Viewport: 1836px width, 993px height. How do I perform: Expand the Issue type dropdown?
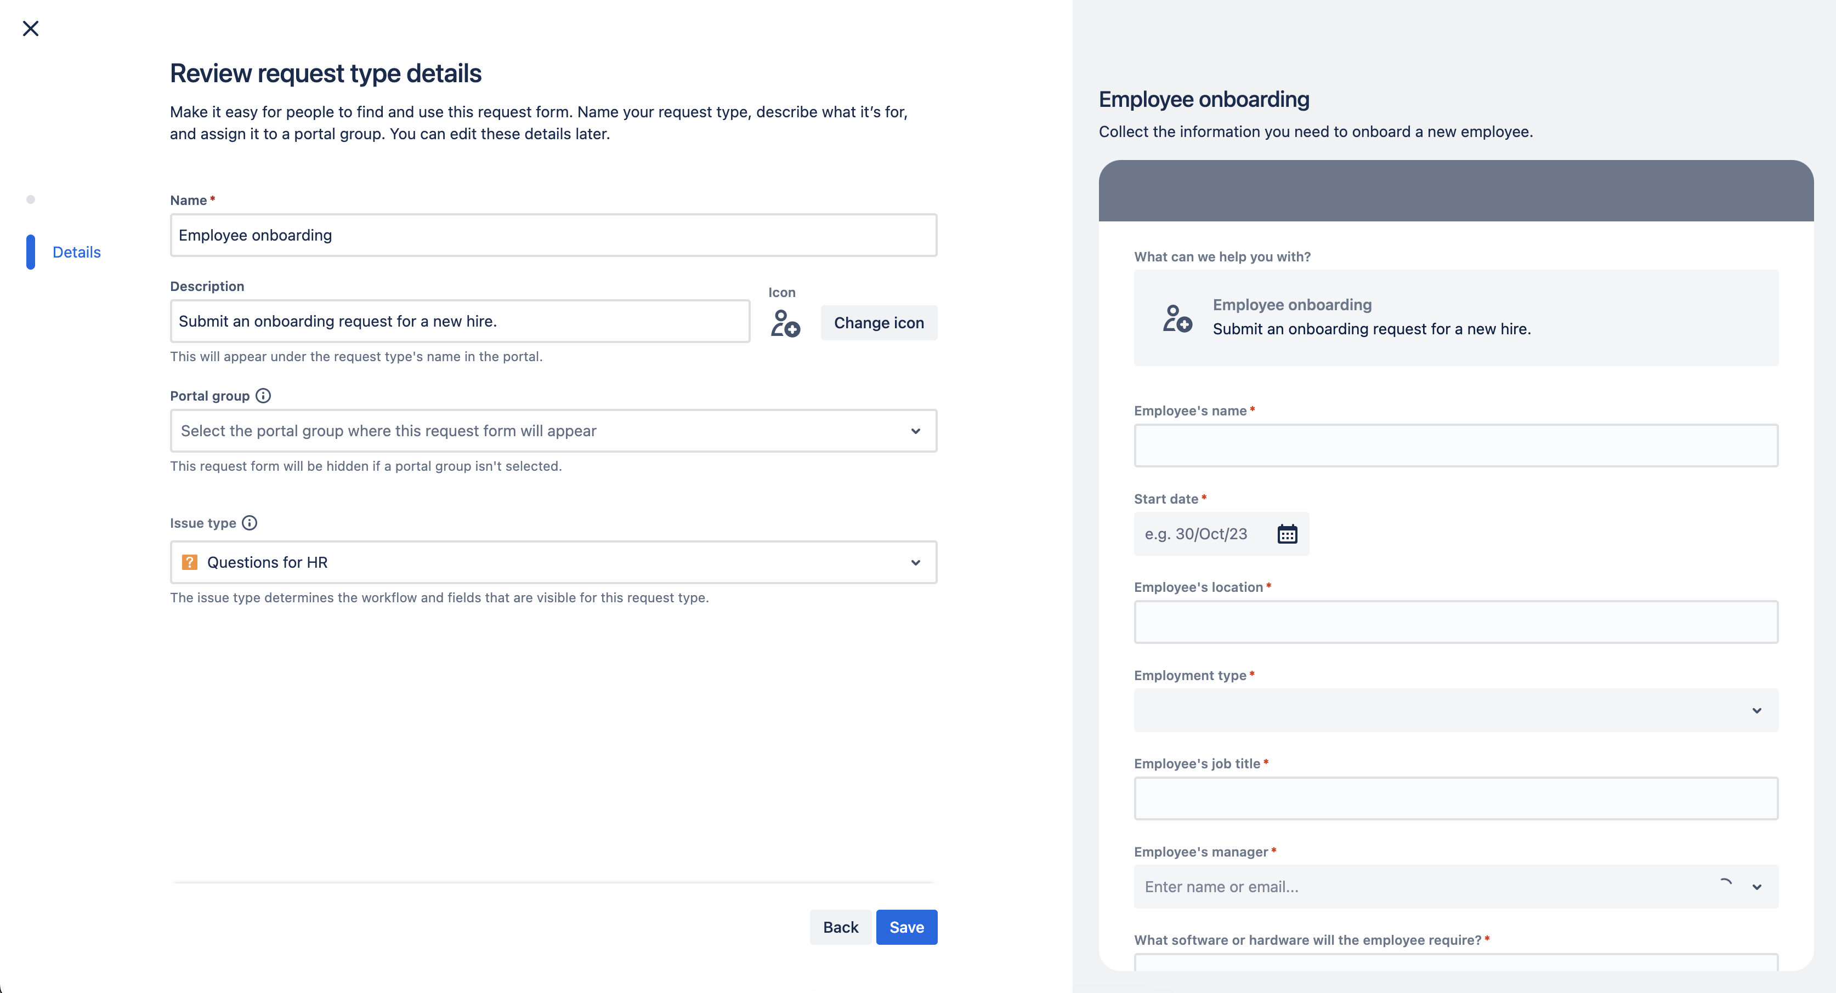click(916, 562)
